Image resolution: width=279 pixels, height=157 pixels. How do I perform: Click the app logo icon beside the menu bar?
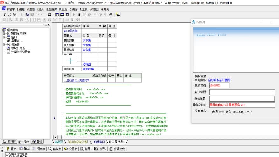[x=4, y=8]
